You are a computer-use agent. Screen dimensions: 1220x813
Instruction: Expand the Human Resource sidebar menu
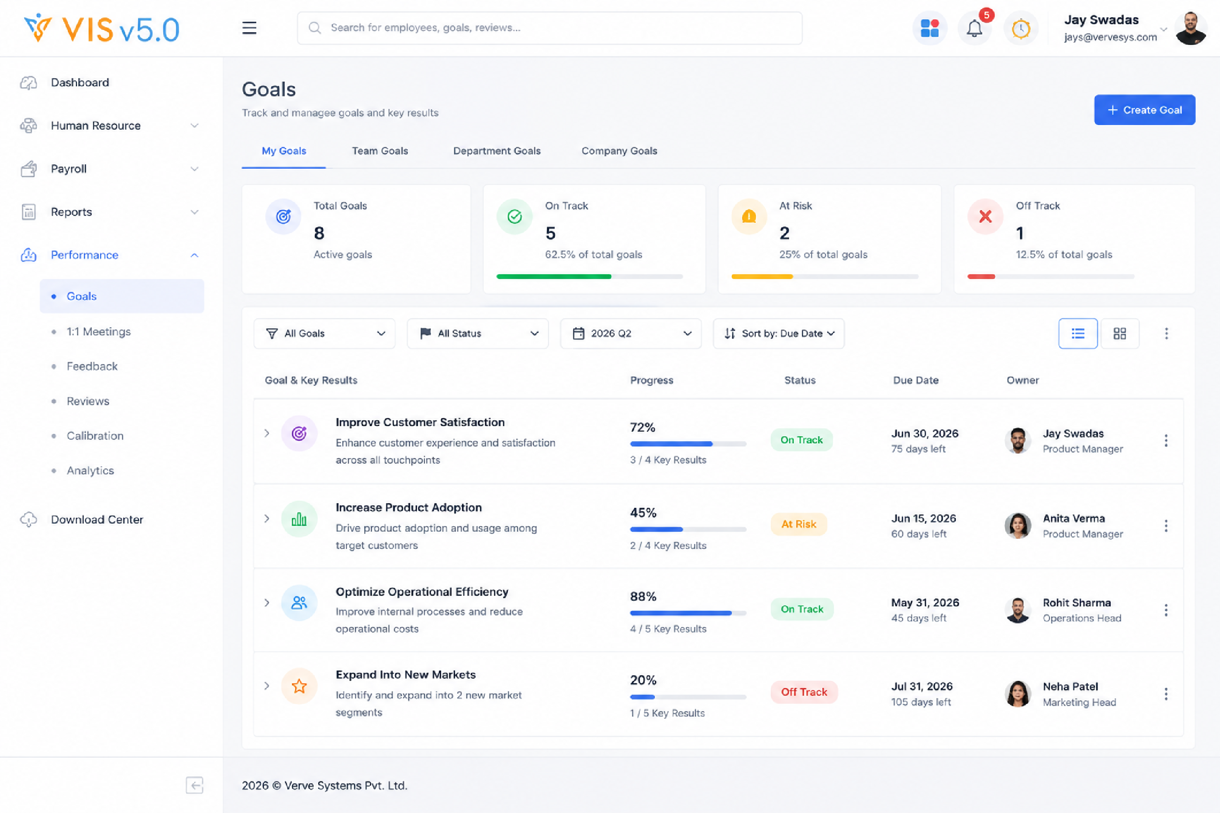(x=109, y=125)
